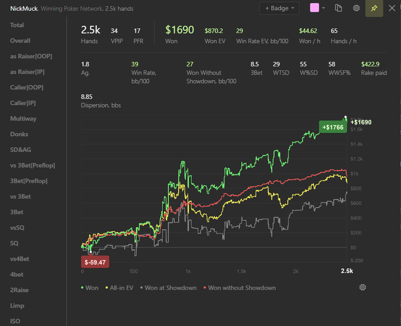
Task: Select Caller[IP] in the sidebar
Action: click(23, 103)
